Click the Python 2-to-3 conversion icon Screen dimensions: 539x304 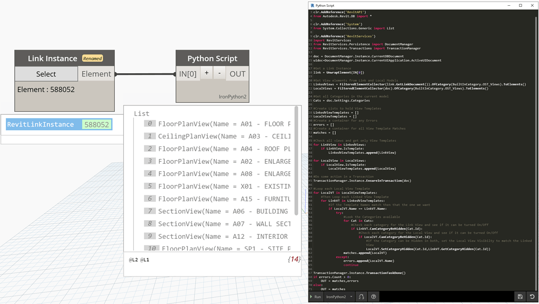tap(362, 297)
